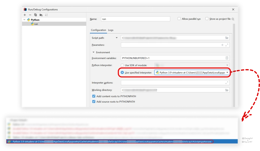This screenshot has height=151, width=260.
Task: Click the Sort Configurations icon
Action: (x=46, y=15)
